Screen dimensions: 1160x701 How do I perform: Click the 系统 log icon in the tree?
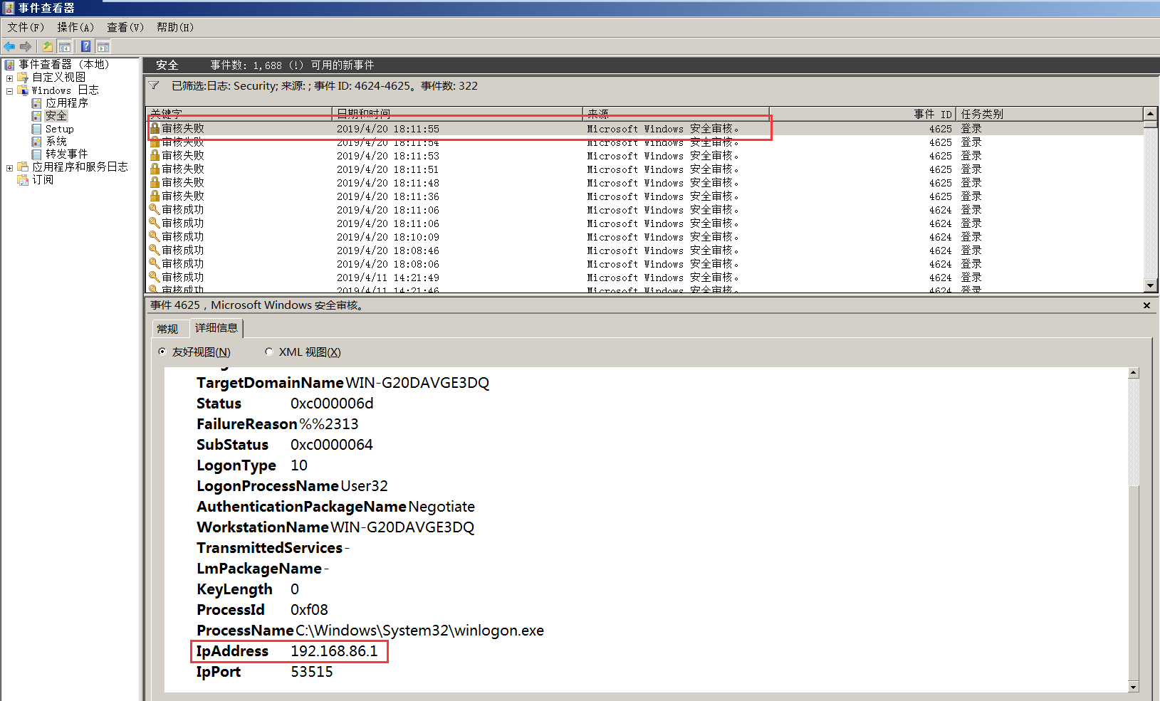click(36, 142)
